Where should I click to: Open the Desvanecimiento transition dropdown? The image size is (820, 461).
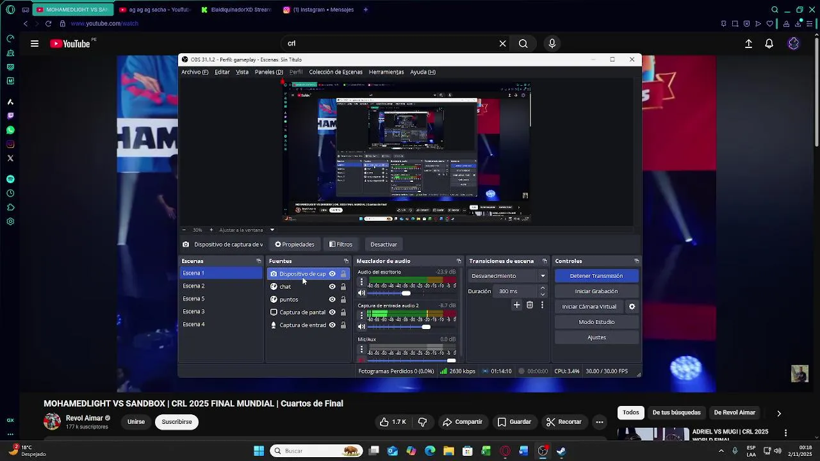[x=508, y=276]
